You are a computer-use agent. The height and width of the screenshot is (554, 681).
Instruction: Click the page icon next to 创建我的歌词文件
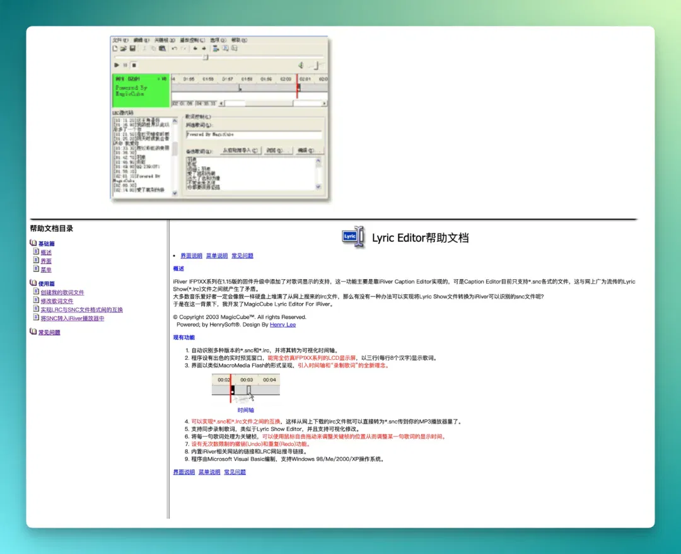37,292
